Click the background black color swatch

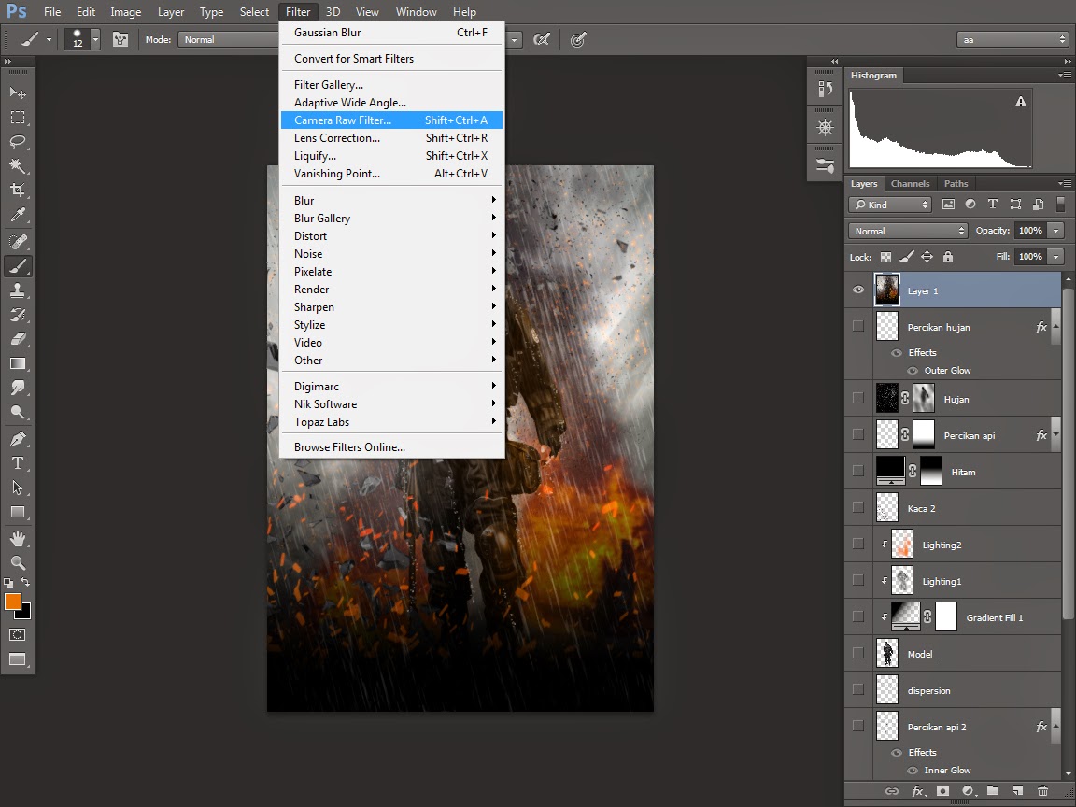point(26,614)
